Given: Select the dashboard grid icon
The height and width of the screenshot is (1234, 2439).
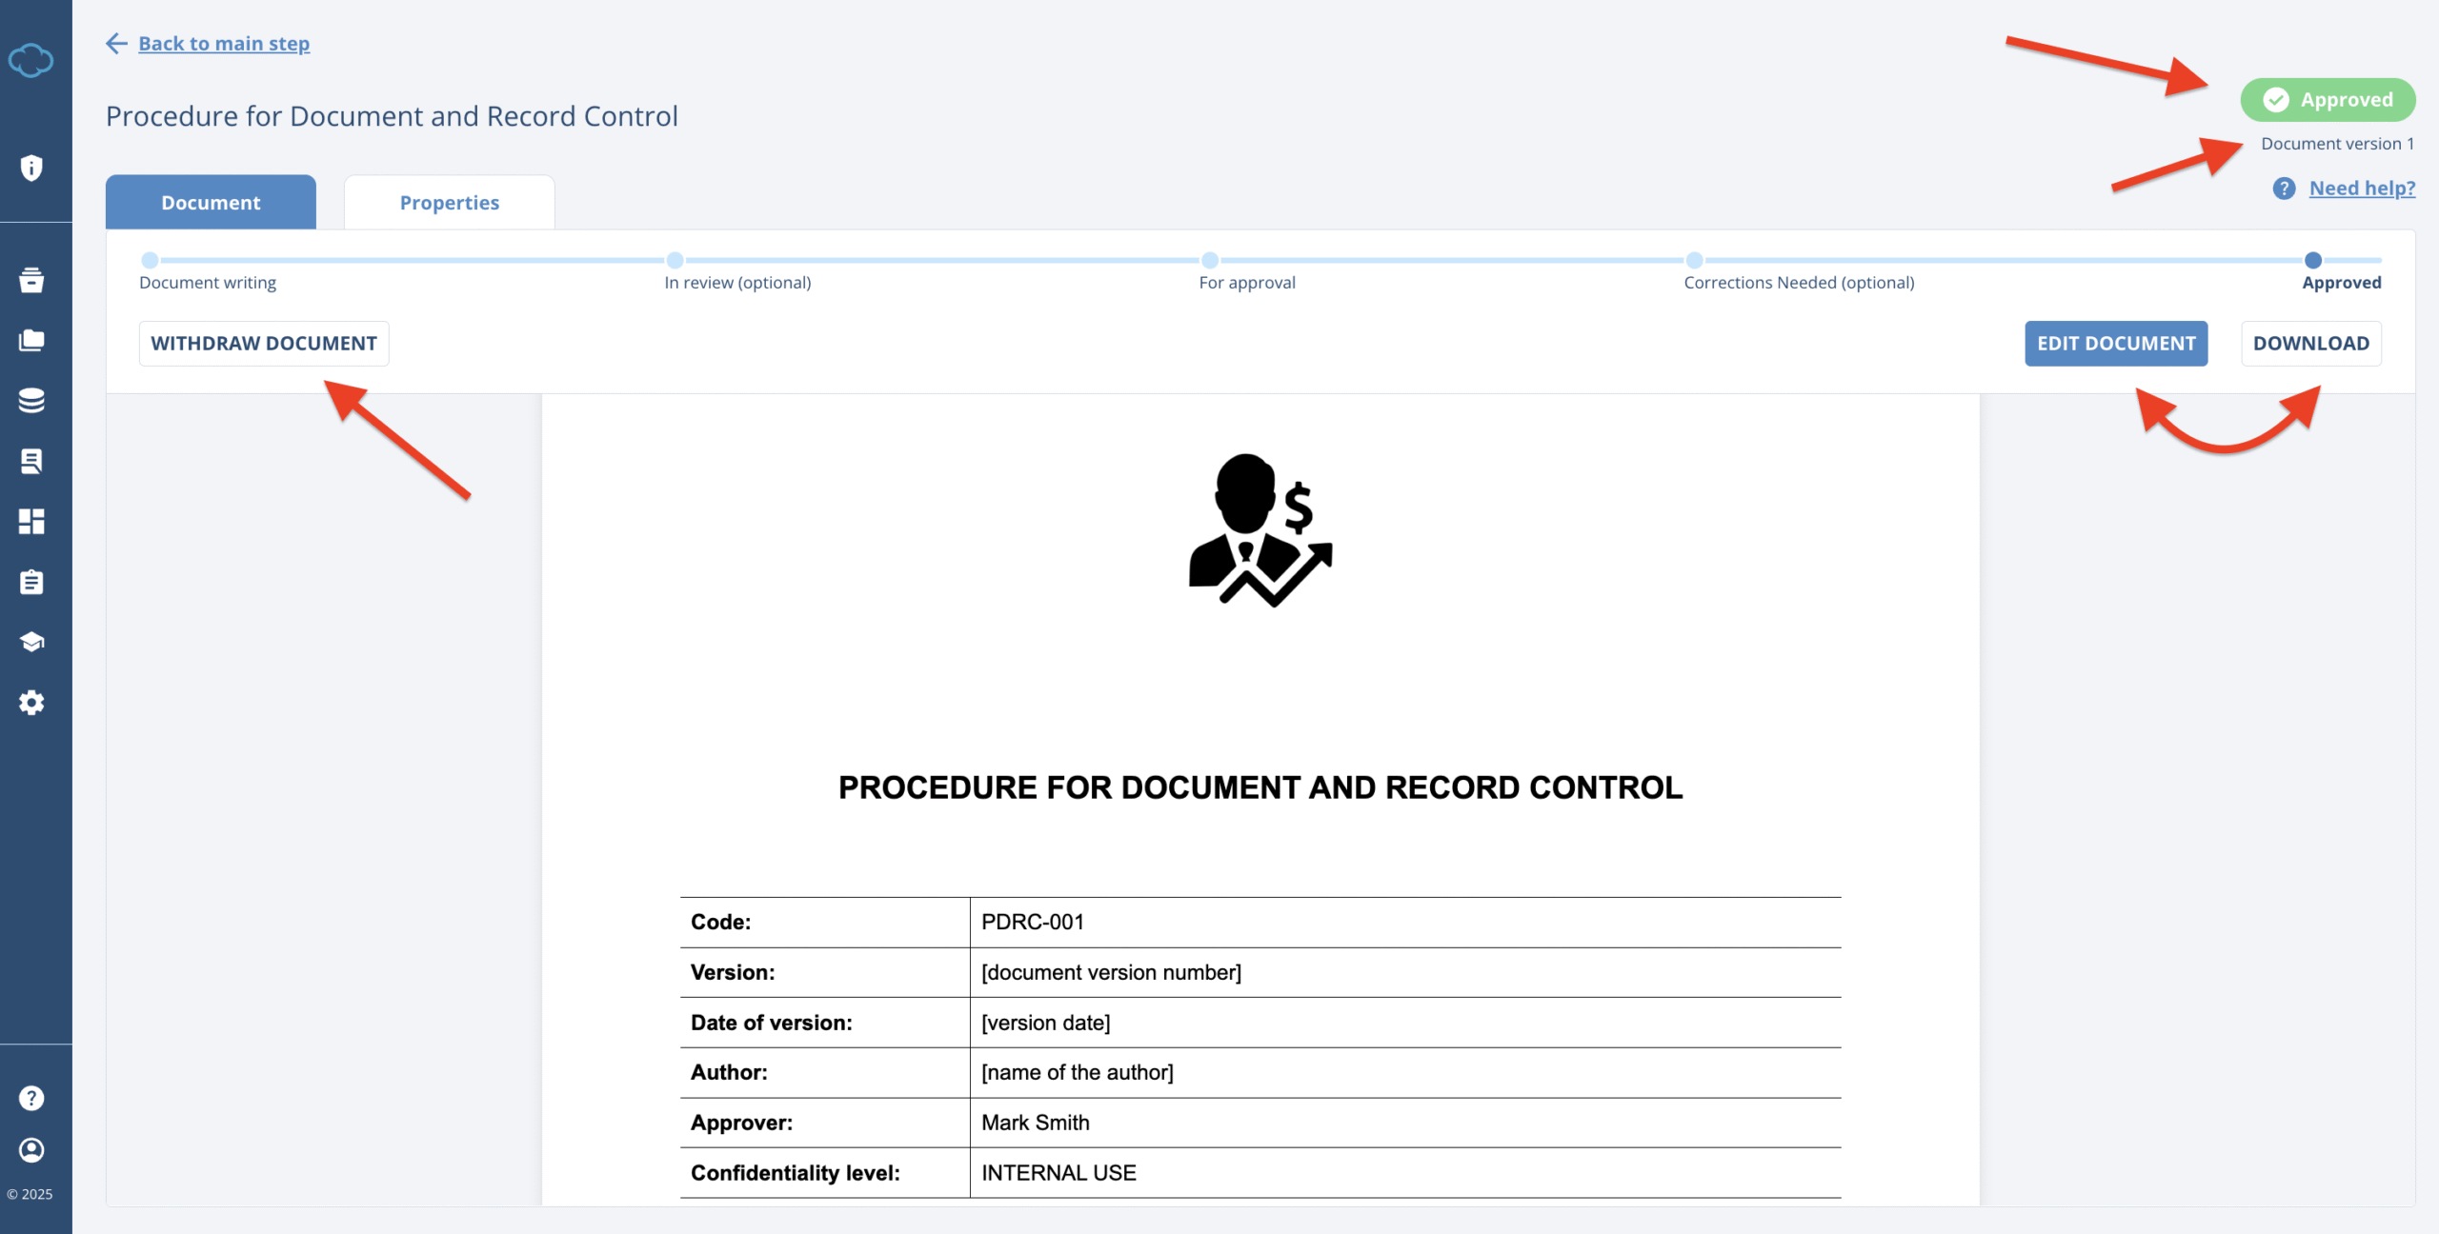Looking at the screenshot, I should (x=31, y=522).
